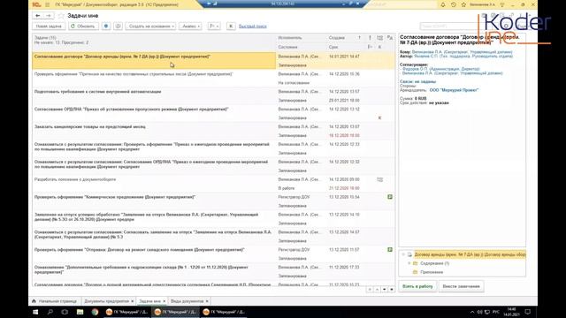
Task: Open Chrome from the taskbar
Action: pyautogui.click(x=95, y=312)
